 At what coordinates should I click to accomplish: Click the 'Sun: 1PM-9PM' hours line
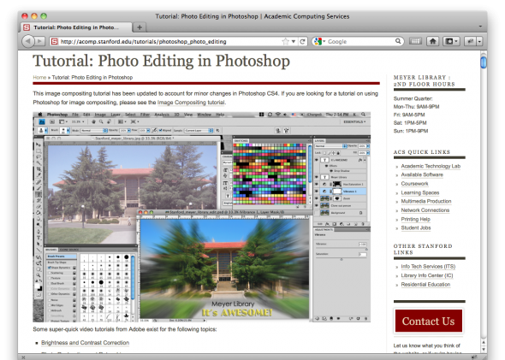(411, 131)
